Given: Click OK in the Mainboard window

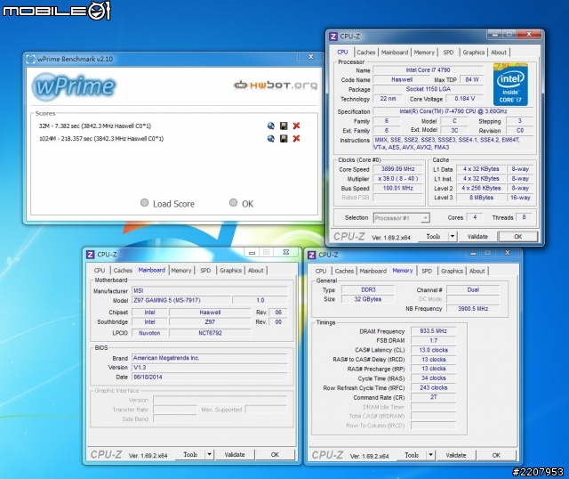Looking at the screenshot, I should [275, 455].
